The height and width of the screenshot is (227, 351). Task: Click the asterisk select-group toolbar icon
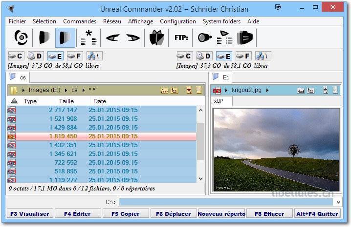(88, 38)
